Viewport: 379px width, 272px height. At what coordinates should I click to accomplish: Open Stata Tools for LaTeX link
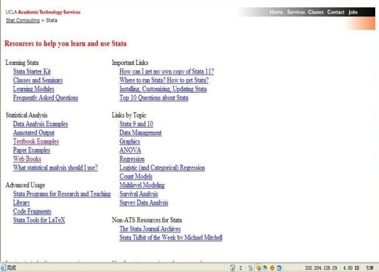click(39, 220)
